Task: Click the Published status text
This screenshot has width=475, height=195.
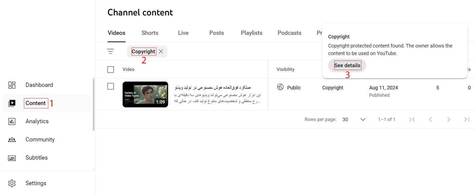Action: point(379,95)
